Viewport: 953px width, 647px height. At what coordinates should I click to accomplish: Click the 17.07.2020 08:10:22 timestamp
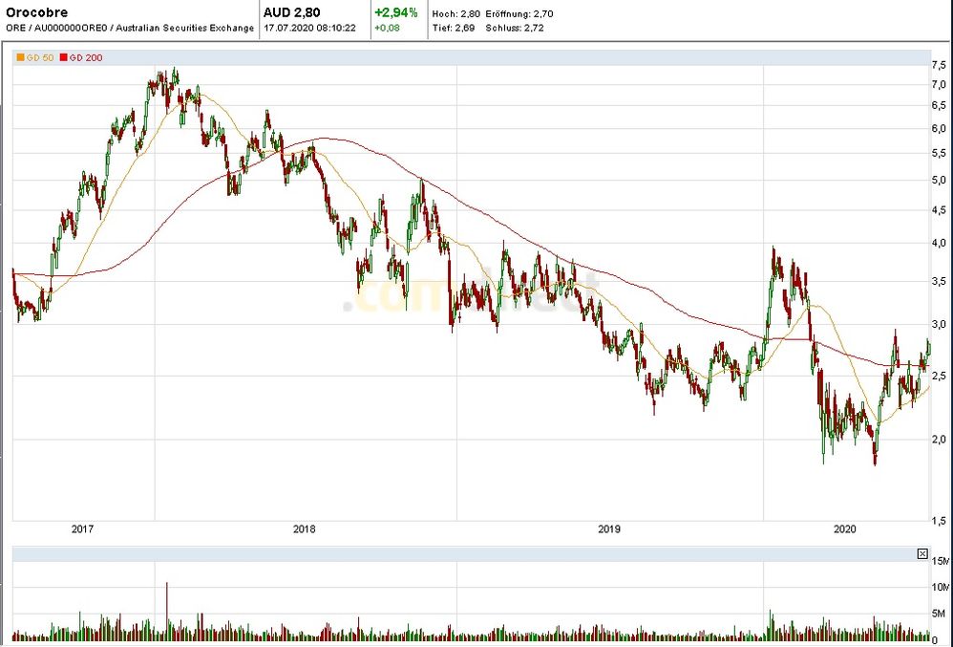click(x=309, y=28)
